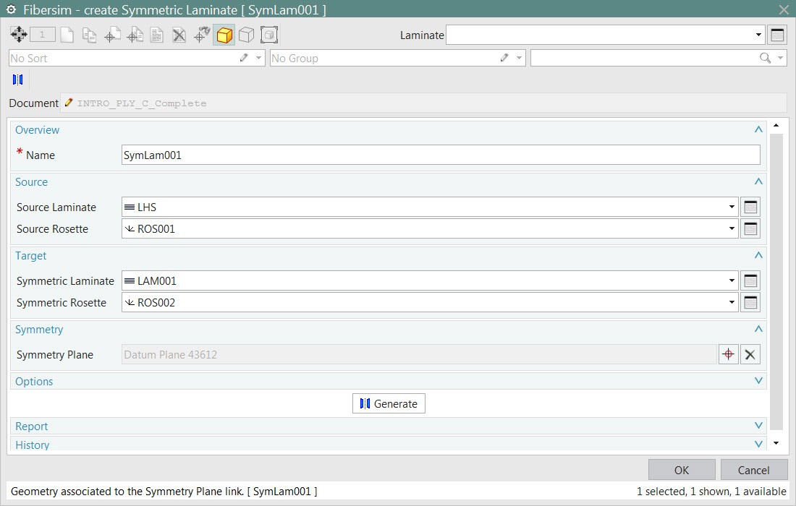Click the vertical scrollbar down arrow

point(776,443)
